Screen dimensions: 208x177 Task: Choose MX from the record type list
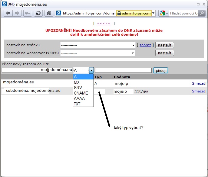(77, 82)
